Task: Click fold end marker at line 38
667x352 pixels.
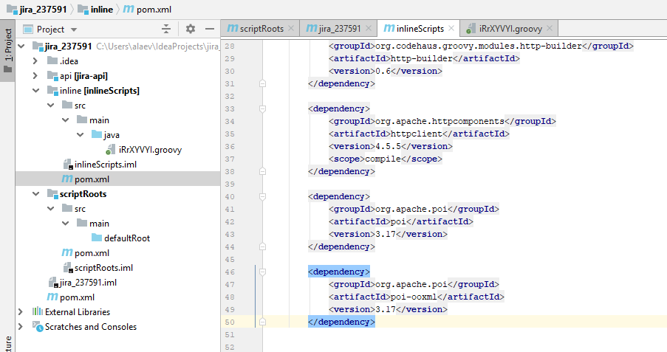Action: click(x=262, y=171)
